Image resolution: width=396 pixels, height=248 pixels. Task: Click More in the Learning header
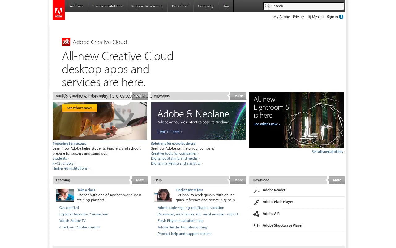pos(140,180)
